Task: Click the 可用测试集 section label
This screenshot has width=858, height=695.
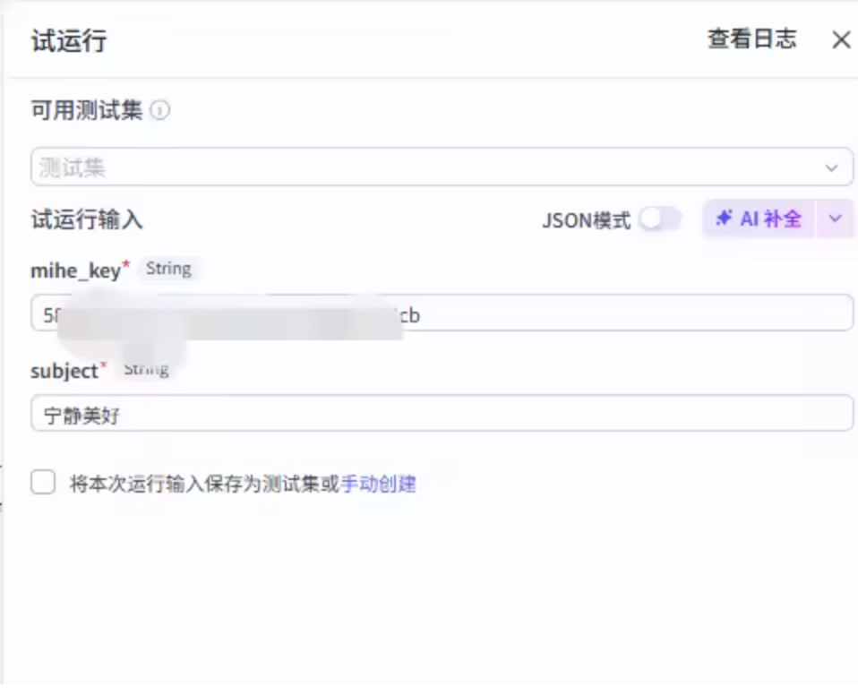Action: pos(87,110)
